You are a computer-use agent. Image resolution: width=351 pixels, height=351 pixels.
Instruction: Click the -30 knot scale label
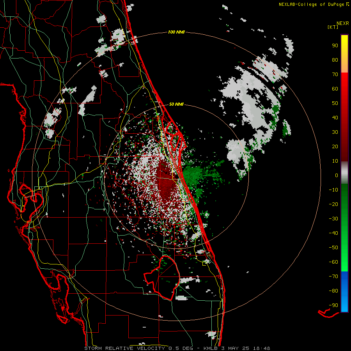(x=333, y=219)
